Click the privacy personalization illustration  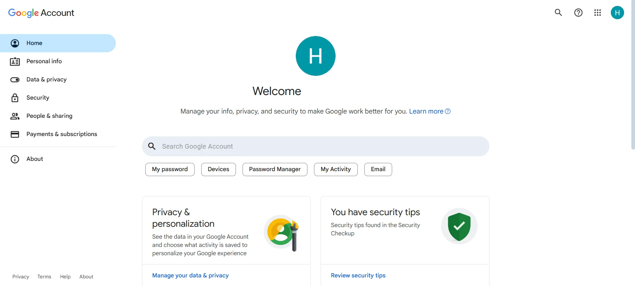click(281, 233)
